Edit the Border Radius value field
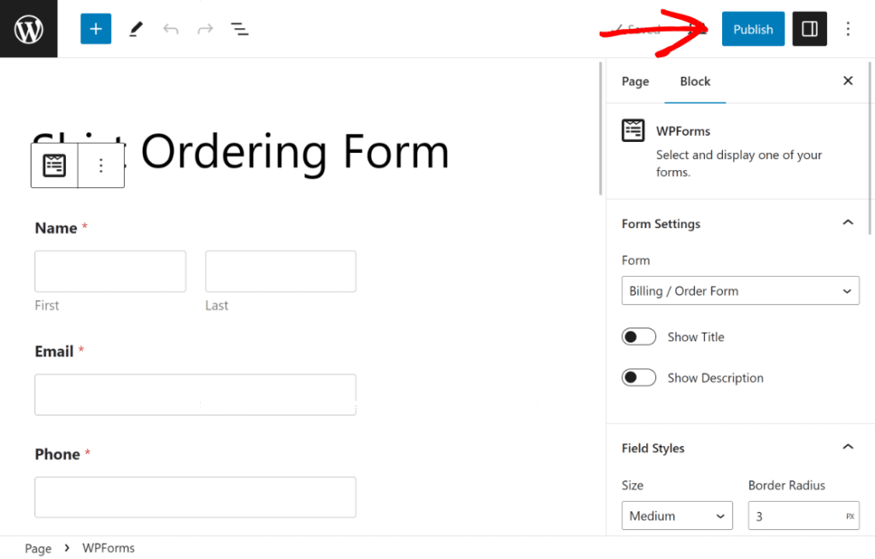This screenshot has width=875, height=559. 796,515
